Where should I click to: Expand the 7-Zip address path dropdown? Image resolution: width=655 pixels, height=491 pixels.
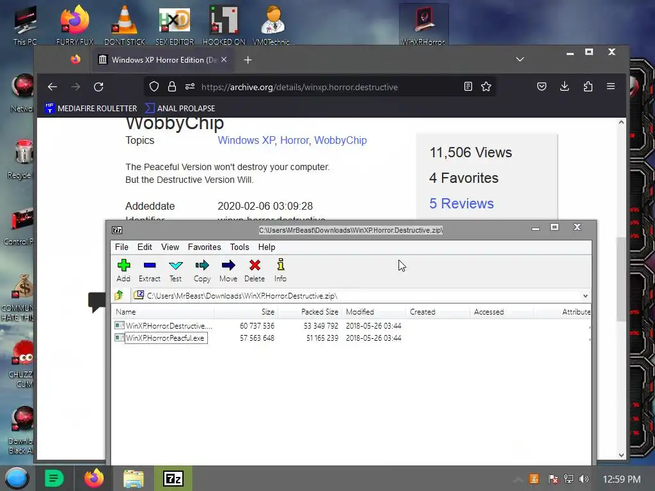click(x=585, y=296)
